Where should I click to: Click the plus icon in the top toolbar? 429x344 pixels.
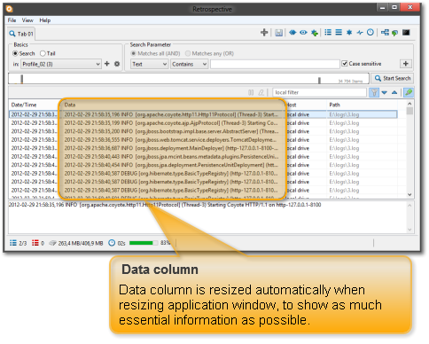pyautogui.click(x=264, y=33)
